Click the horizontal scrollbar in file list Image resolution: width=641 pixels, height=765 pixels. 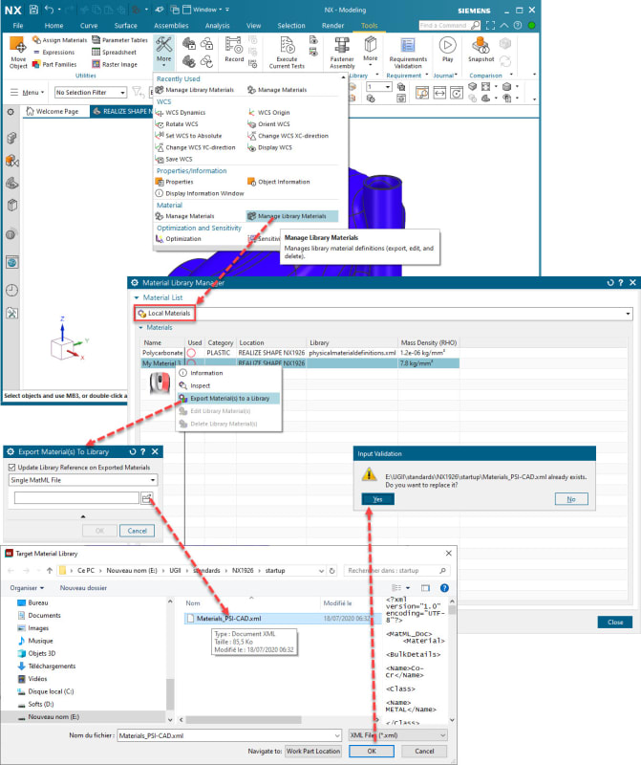[x=244, y=720]
